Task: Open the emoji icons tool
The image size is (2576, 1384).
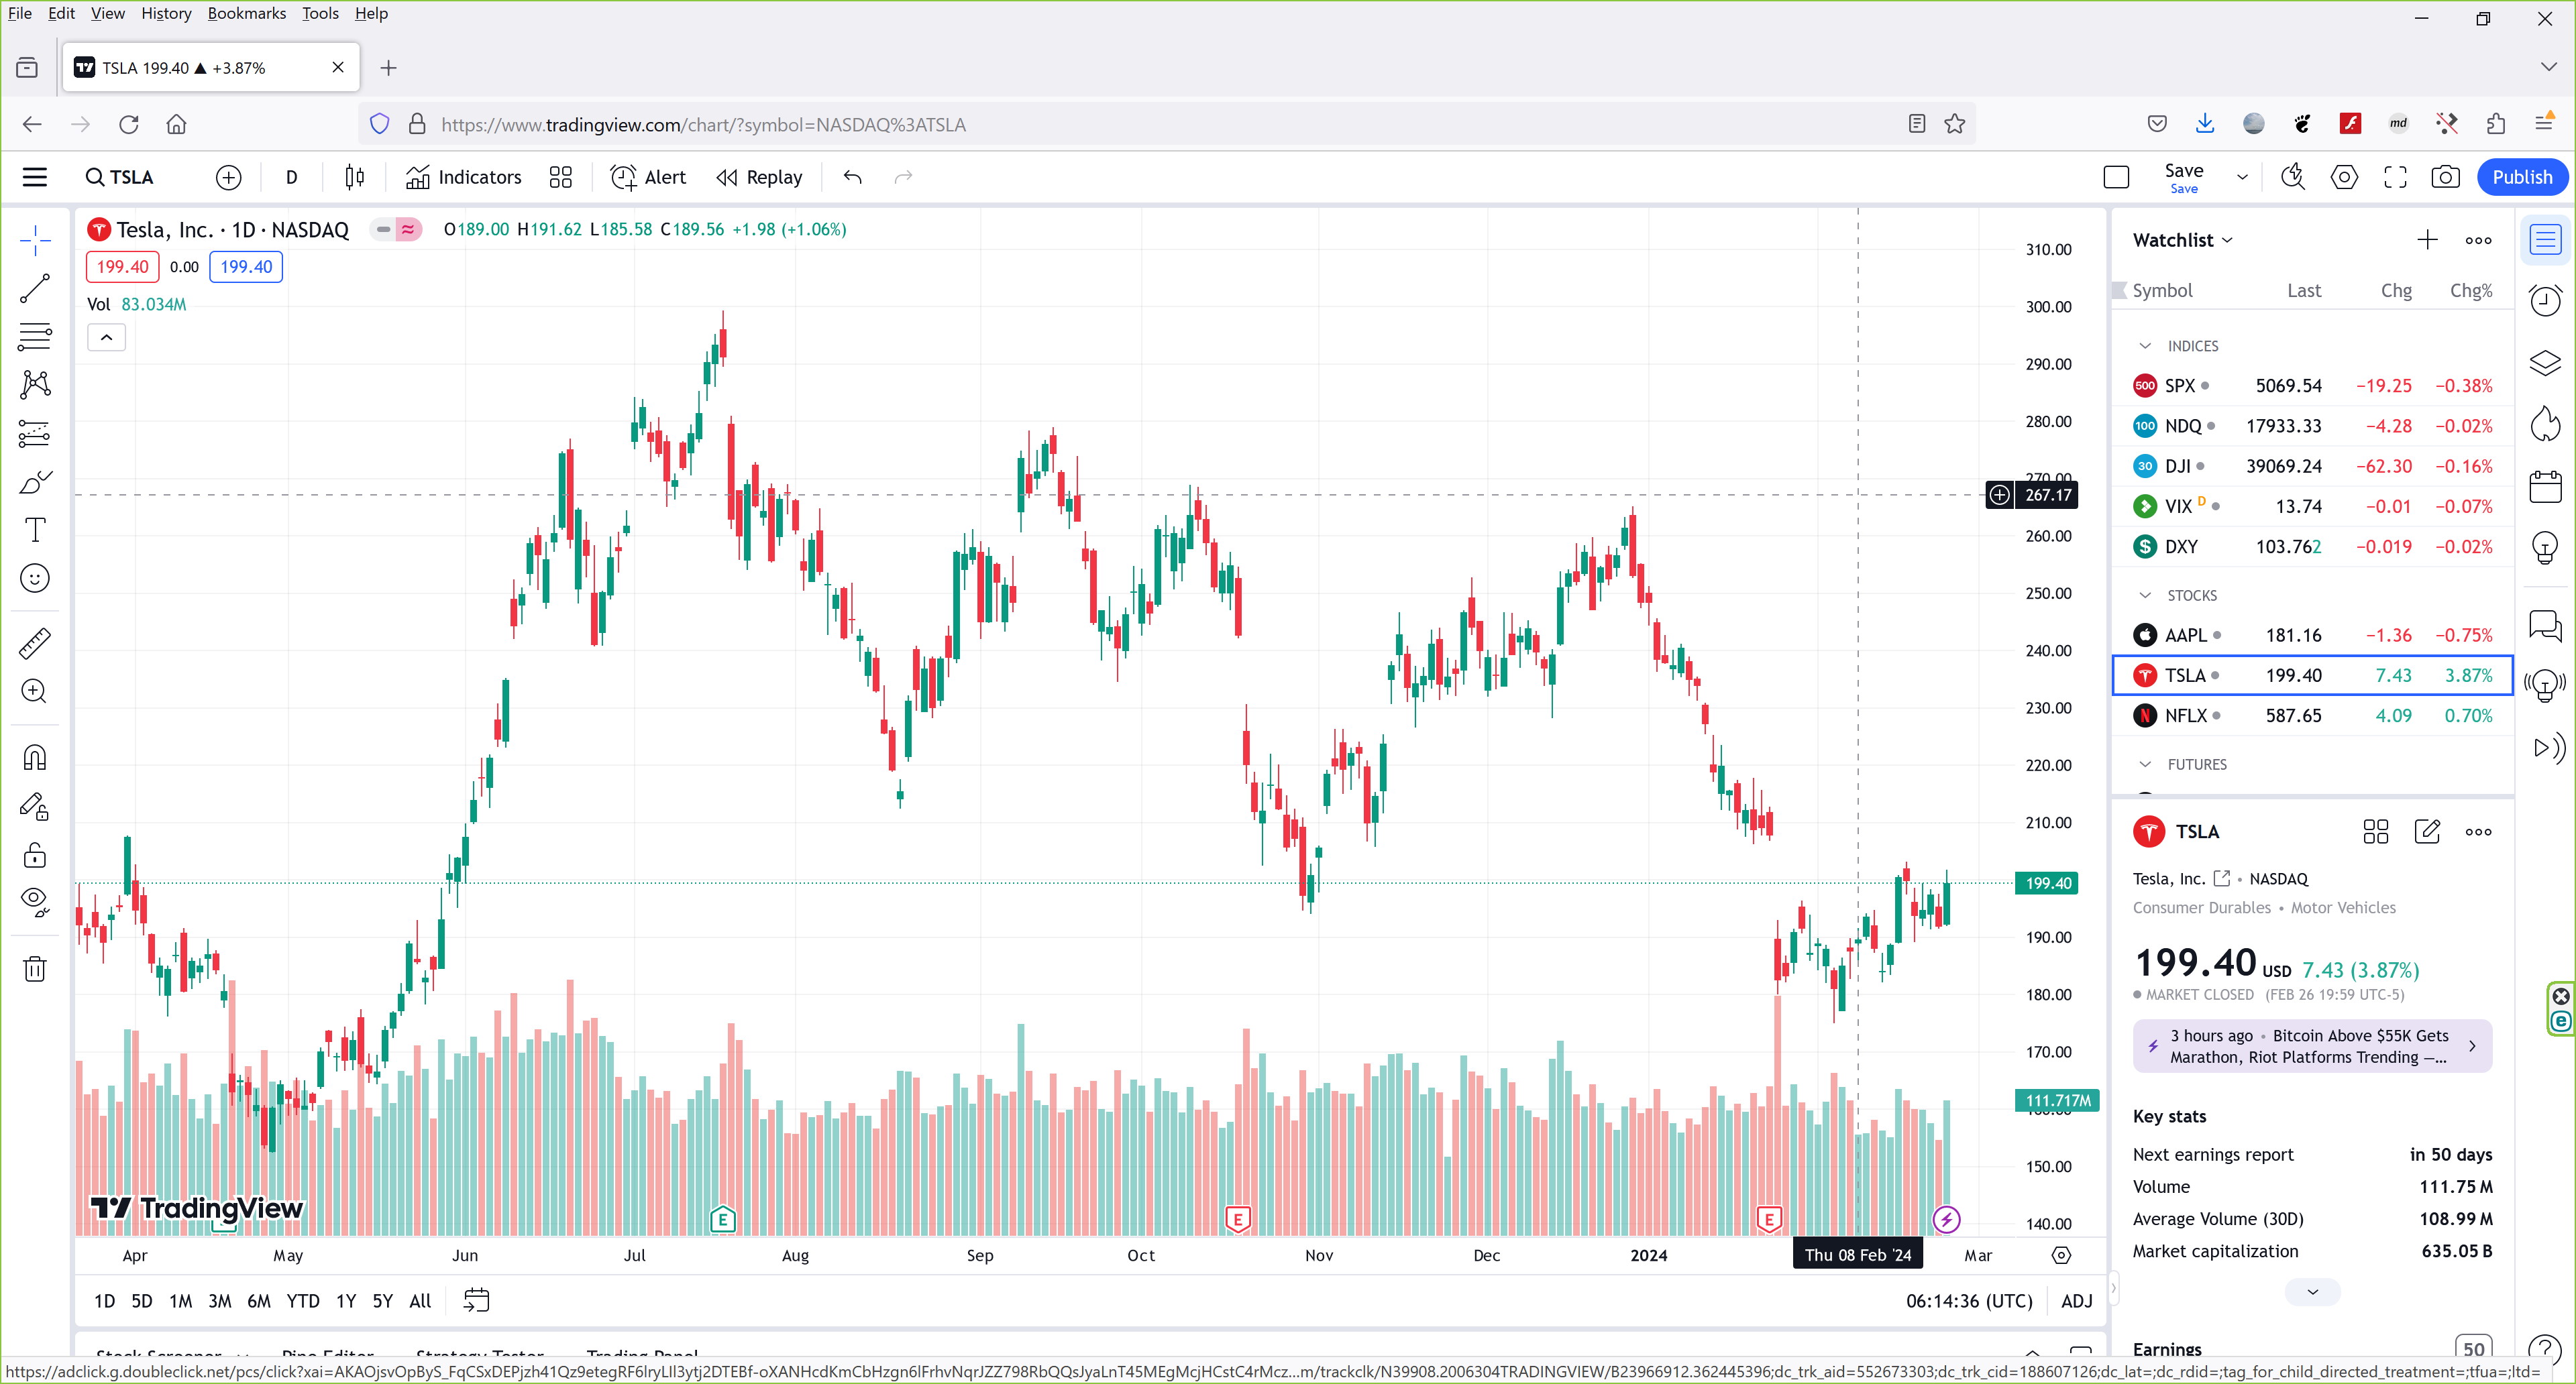Action: click(35, 579)
